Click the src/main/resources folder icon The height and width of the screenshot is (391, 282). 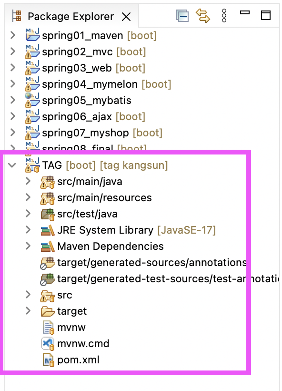(48, 198)
